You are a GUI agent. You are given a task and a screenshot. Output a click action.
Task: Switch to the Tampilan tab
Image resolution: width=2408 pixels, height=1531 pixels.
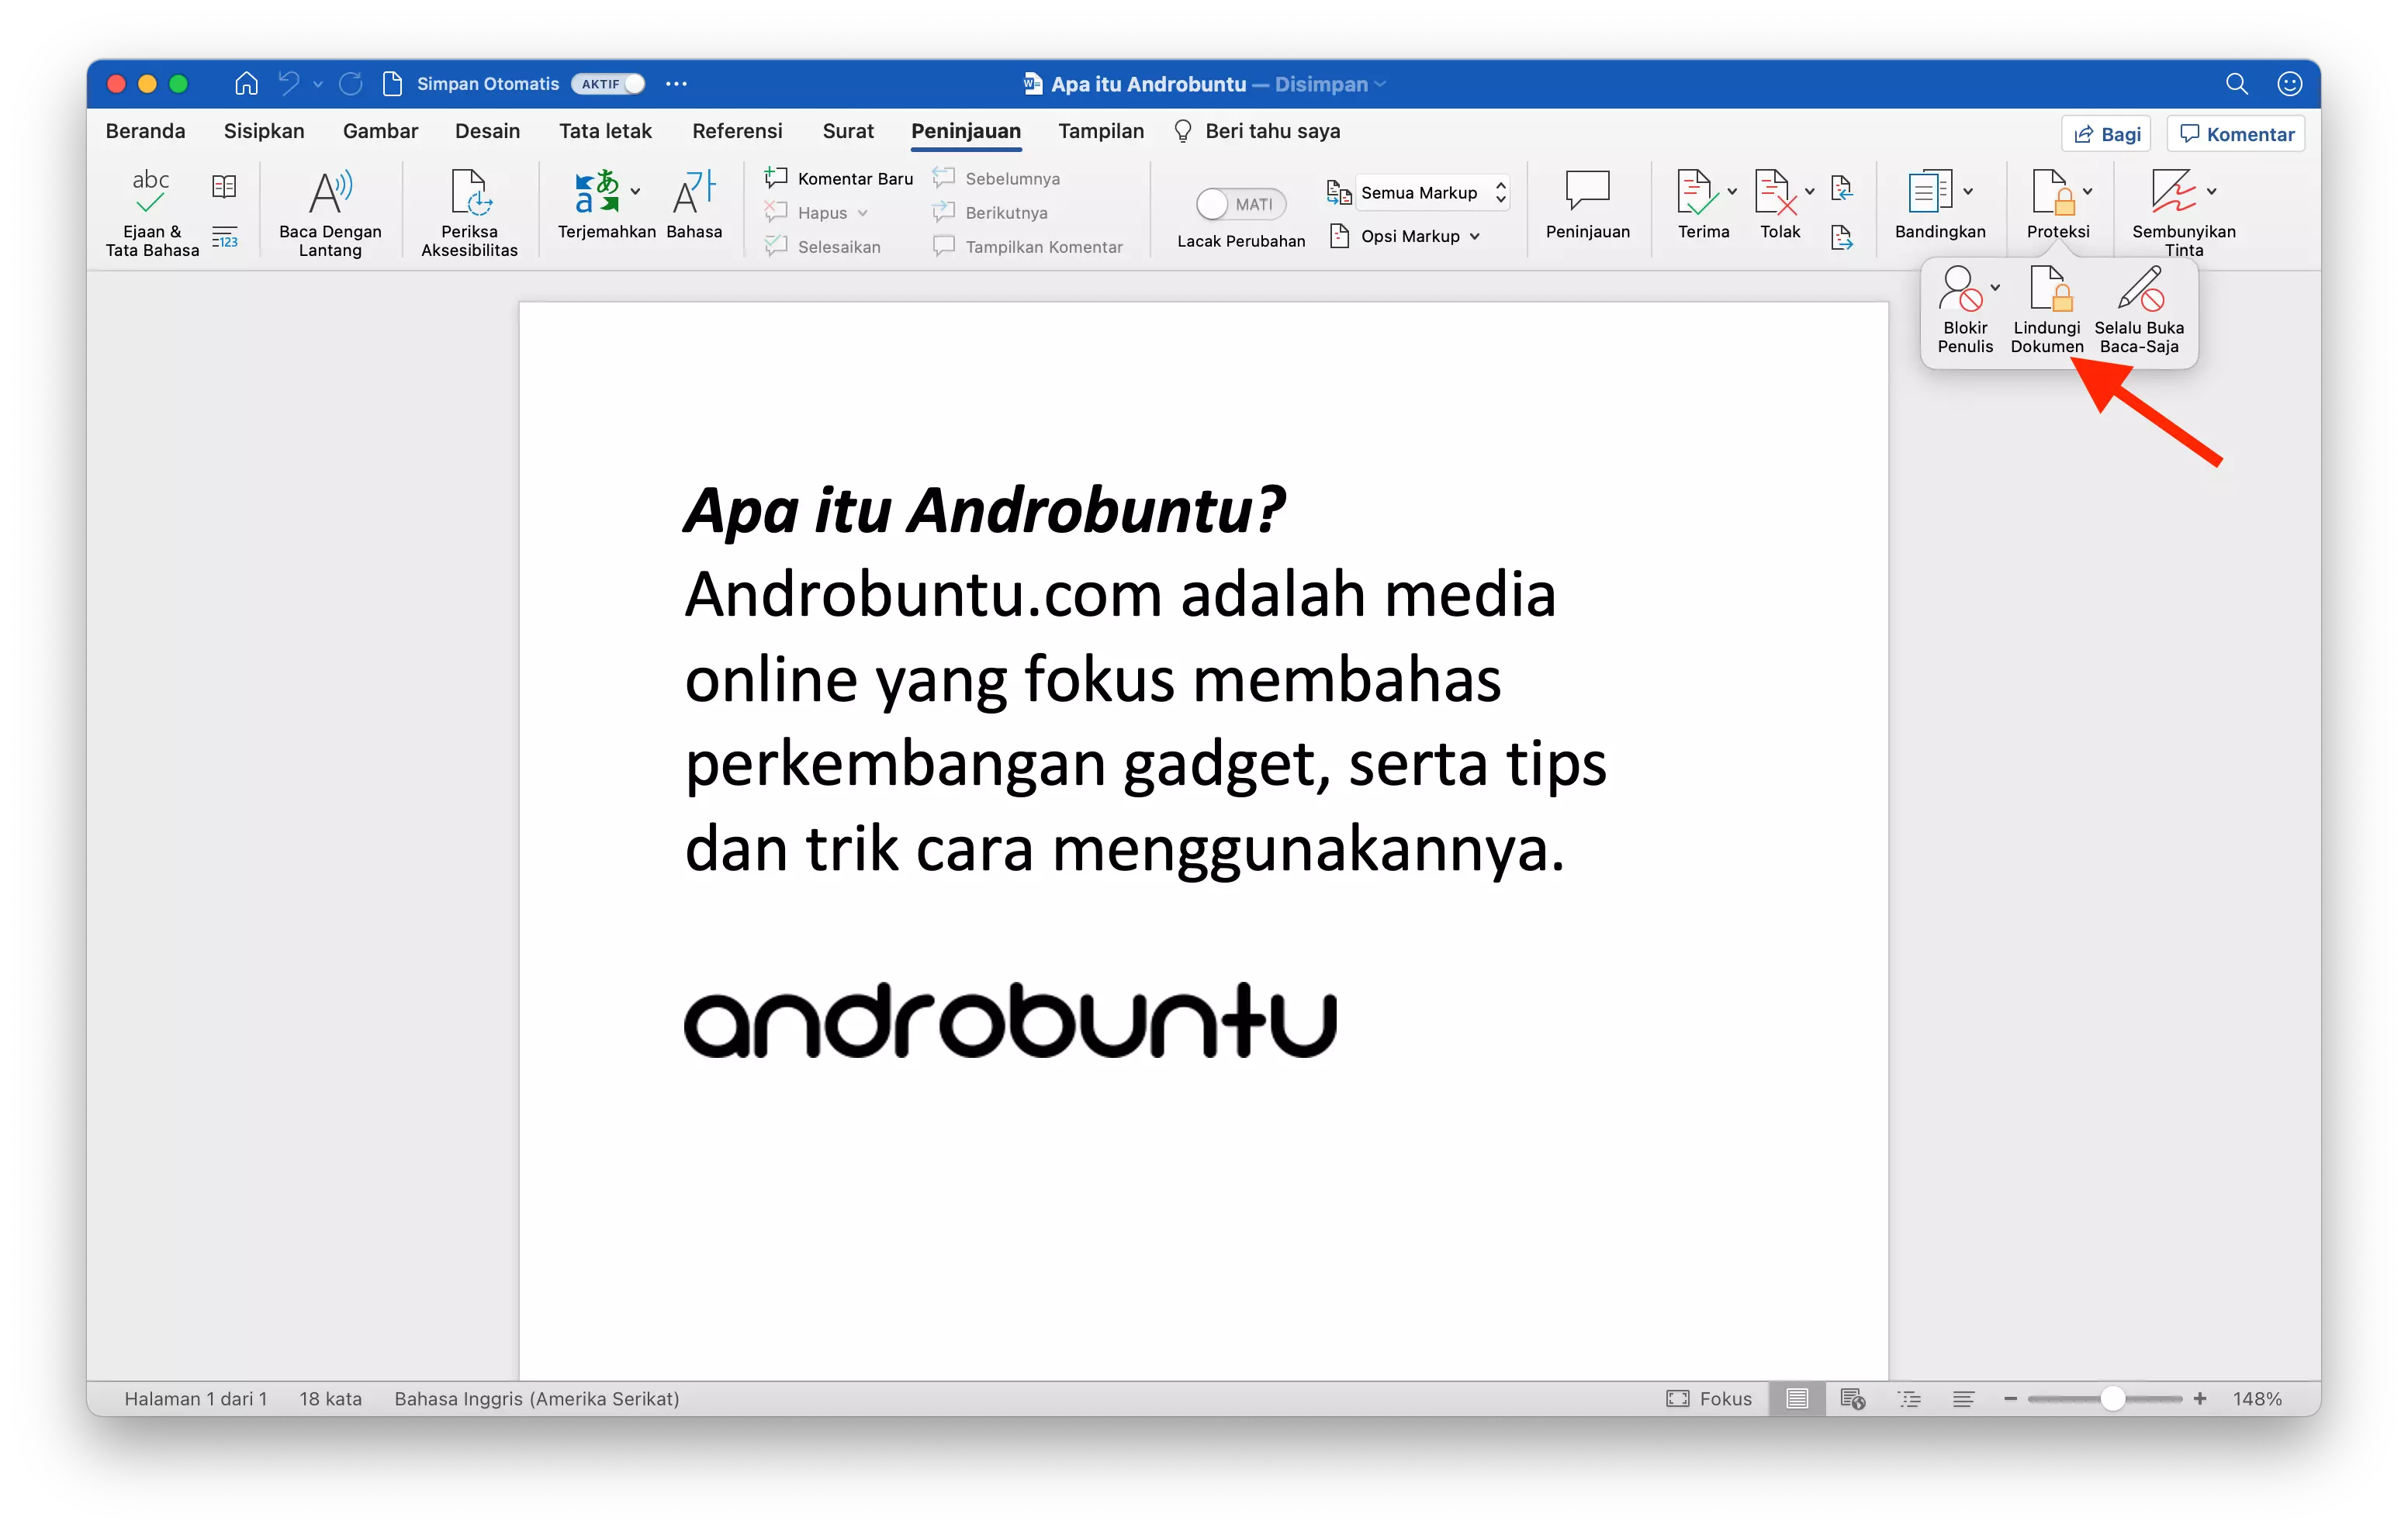(1100, 131)
